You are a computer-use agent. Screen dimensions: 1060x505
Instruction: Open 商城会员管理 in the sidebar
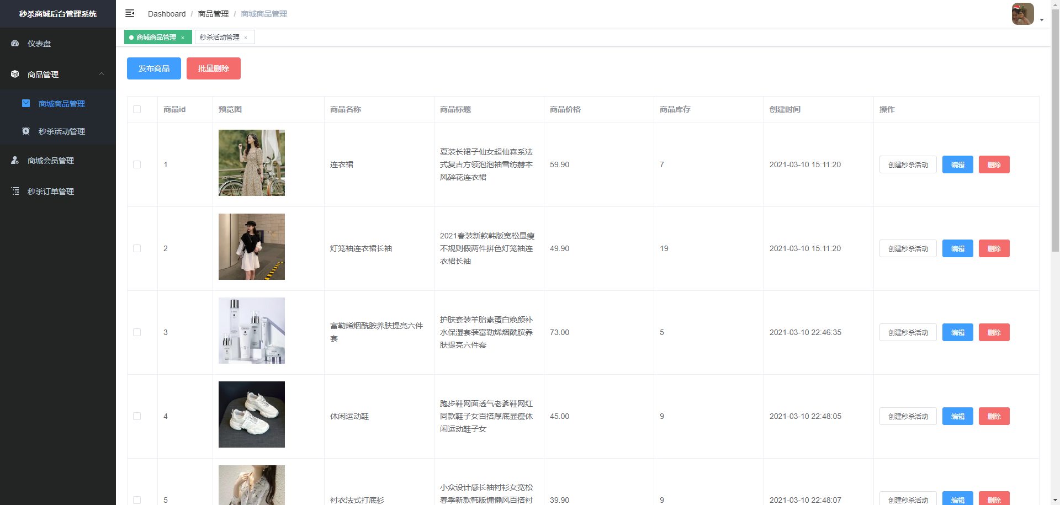click(x=58, y=160)
